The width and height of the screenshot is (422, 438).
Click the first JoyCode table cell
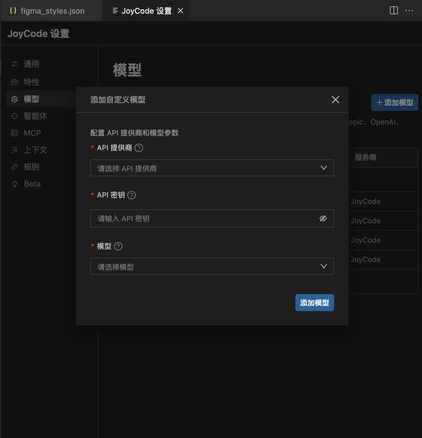366,201
